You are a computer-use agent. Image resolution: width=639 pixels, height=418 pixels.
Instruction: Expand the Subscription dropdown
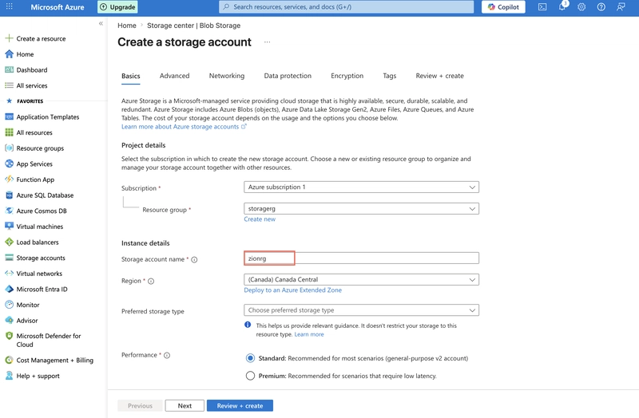tap(362, 187)
